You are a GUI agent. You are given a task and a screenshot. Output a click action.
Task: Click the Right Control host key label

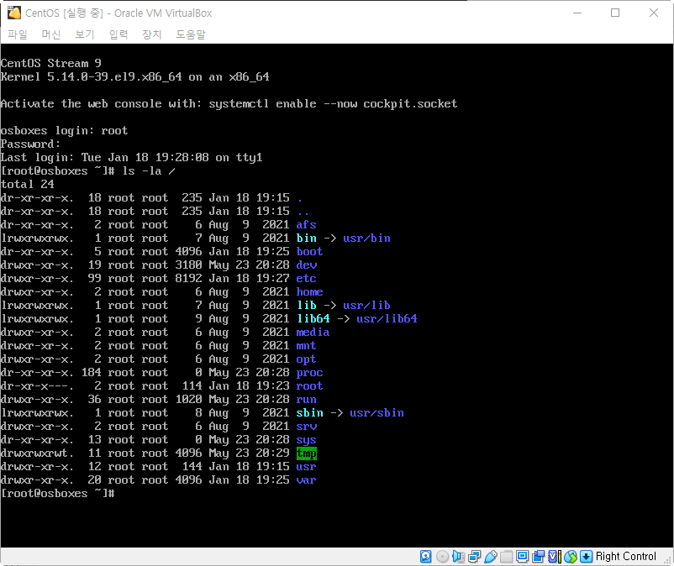pos(626,557)
